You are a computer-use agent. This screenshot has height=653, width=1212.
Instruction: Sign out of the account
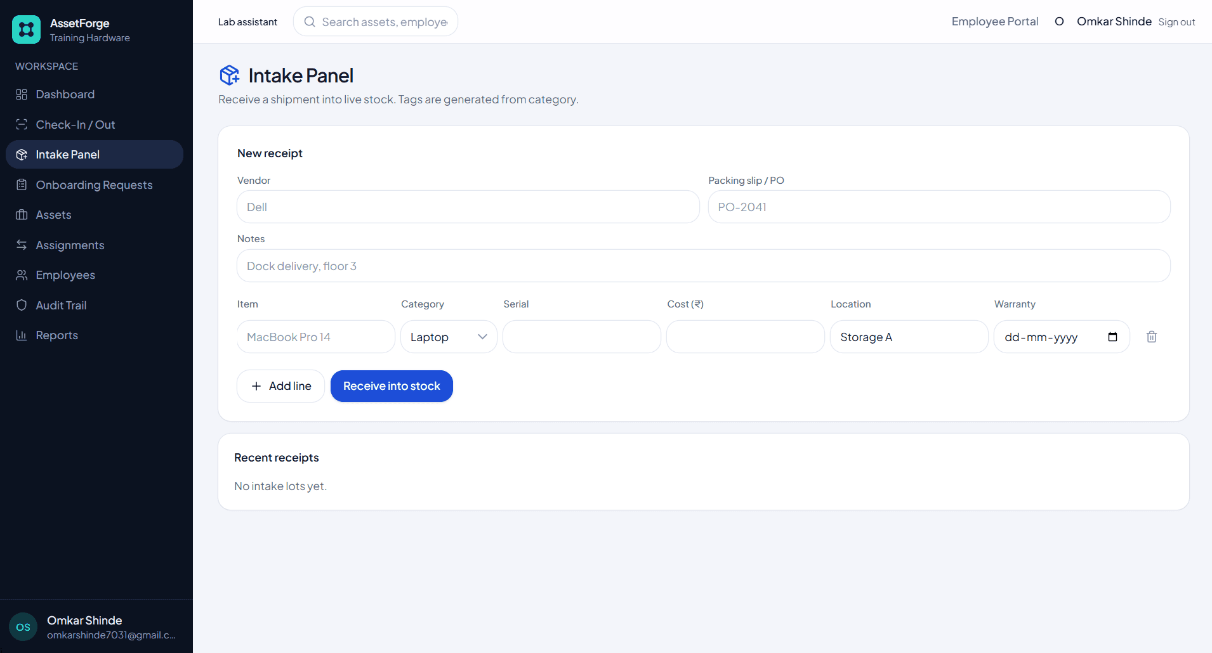point(1176,22)
